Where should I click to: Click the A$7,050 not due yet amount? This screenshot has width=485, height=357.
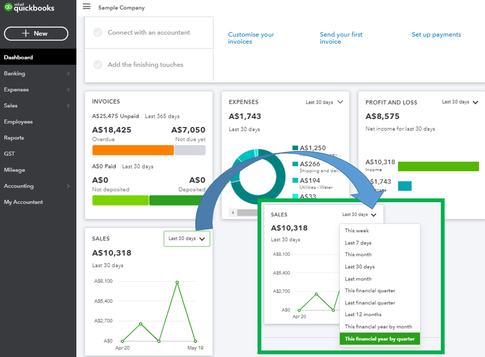click(188, 130)
